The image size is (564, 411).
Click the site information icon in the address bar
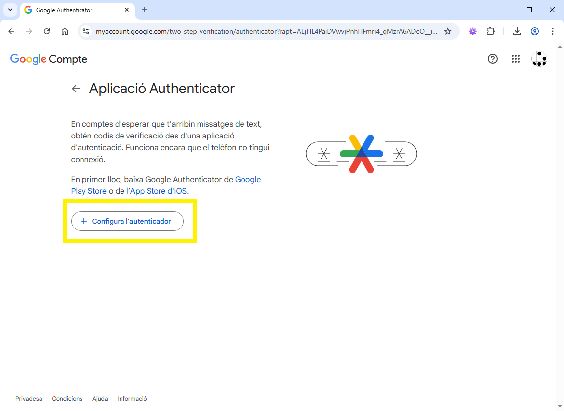click(x=86, y=31)
